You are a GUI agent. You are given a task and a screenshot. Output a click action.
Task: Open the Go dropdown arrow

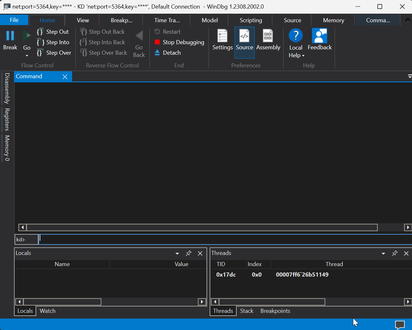[x=27, y=56]
